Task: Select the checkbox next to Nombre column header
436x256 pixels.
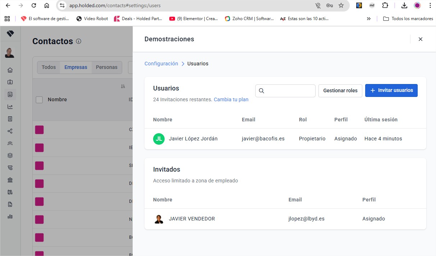Action: click(40, 99)
